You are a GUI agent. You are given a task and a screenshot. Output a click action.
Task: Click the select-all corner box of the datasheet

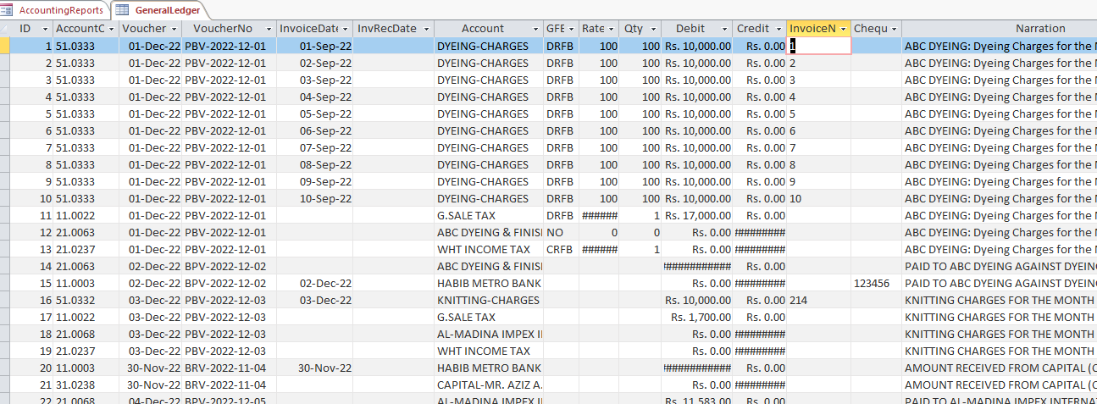tap(5, 29)
